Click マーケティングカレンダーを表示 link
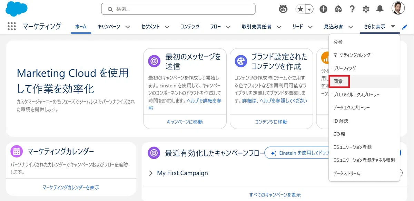The height and width of the screenshot is (201, 414). (x=71, y=188)
